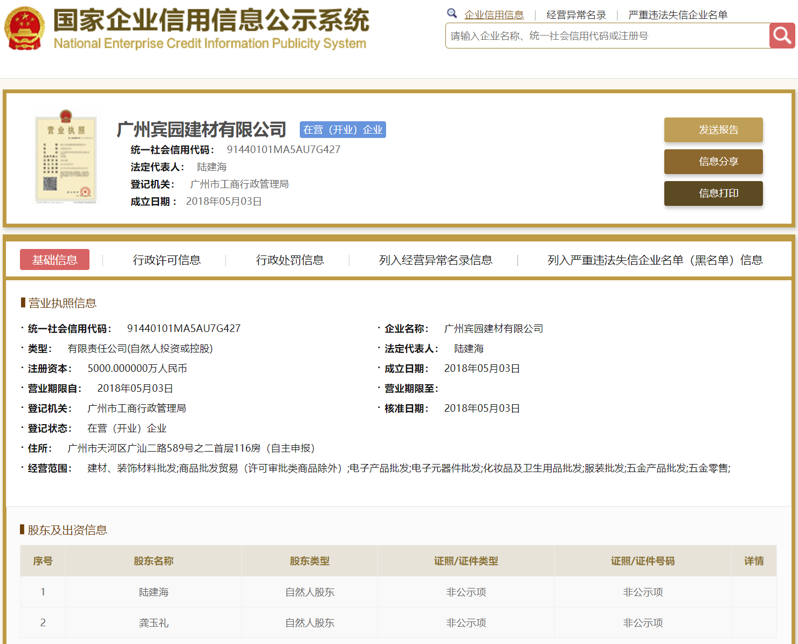Open the 企业信用信息 link
This screenshot has width=798, height=644.
[494, 15]
